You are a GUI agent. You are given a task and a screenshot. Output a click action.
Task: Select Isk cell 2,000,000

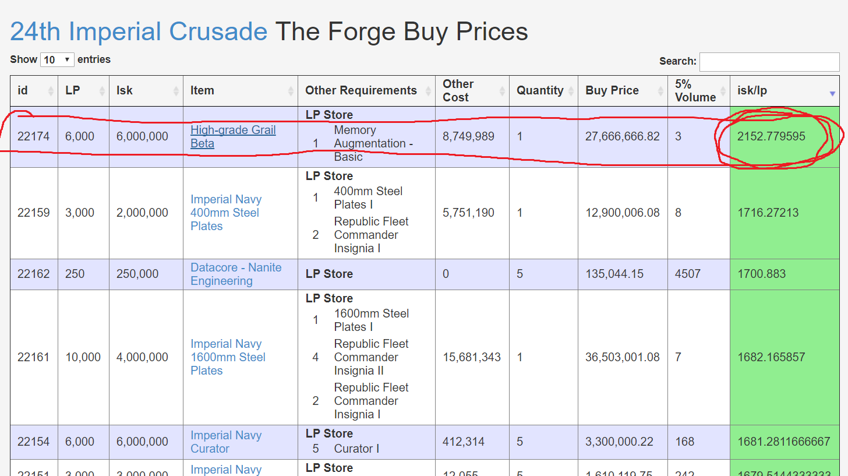[x=142, y=213]
